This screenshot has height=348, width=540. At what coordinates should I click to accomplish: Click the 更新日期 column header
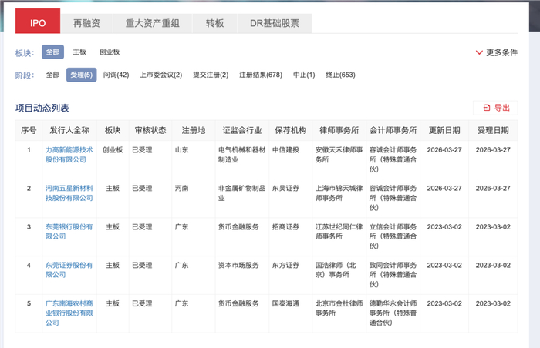(x=444, y=130)
